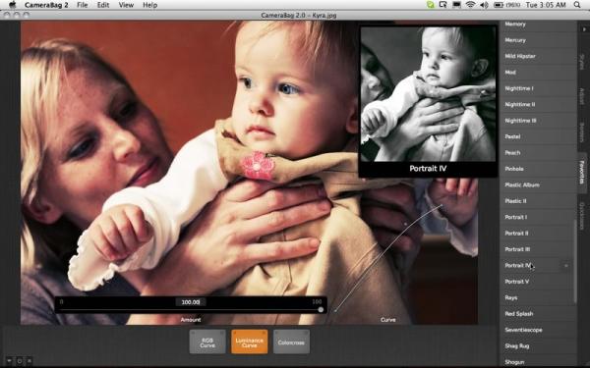Click the Amount slider handle

(321, 310)
